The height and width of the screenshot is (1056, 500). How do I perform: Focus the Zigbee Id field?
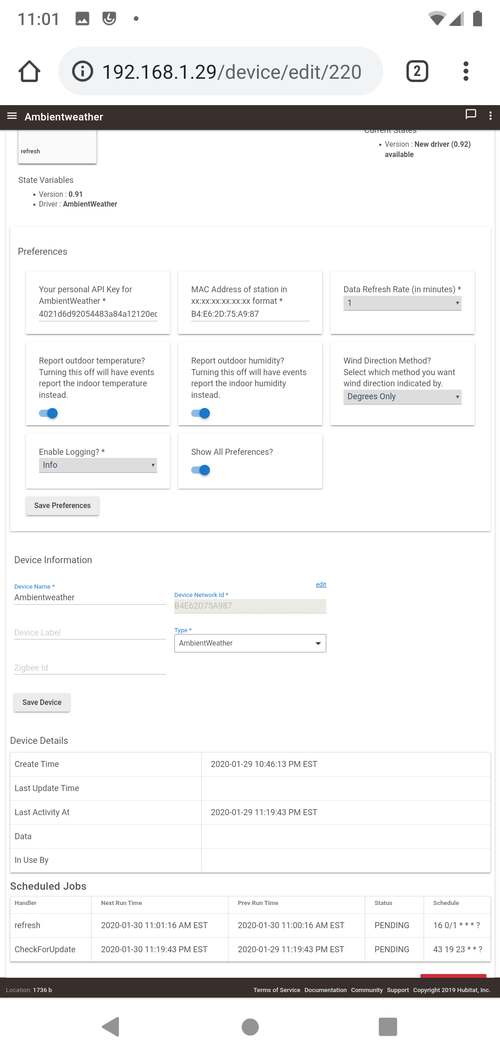click(90, 668)
